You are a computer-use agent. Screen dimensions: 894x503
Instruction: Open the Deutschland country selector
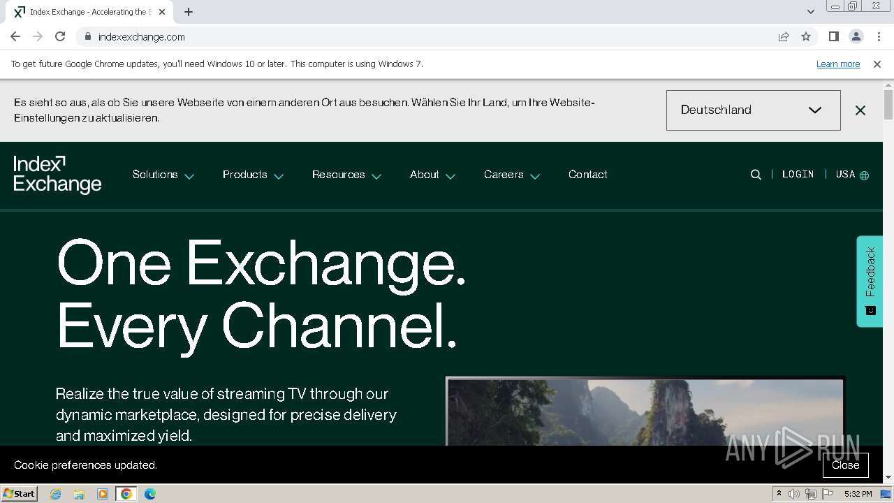pos(753,110)
